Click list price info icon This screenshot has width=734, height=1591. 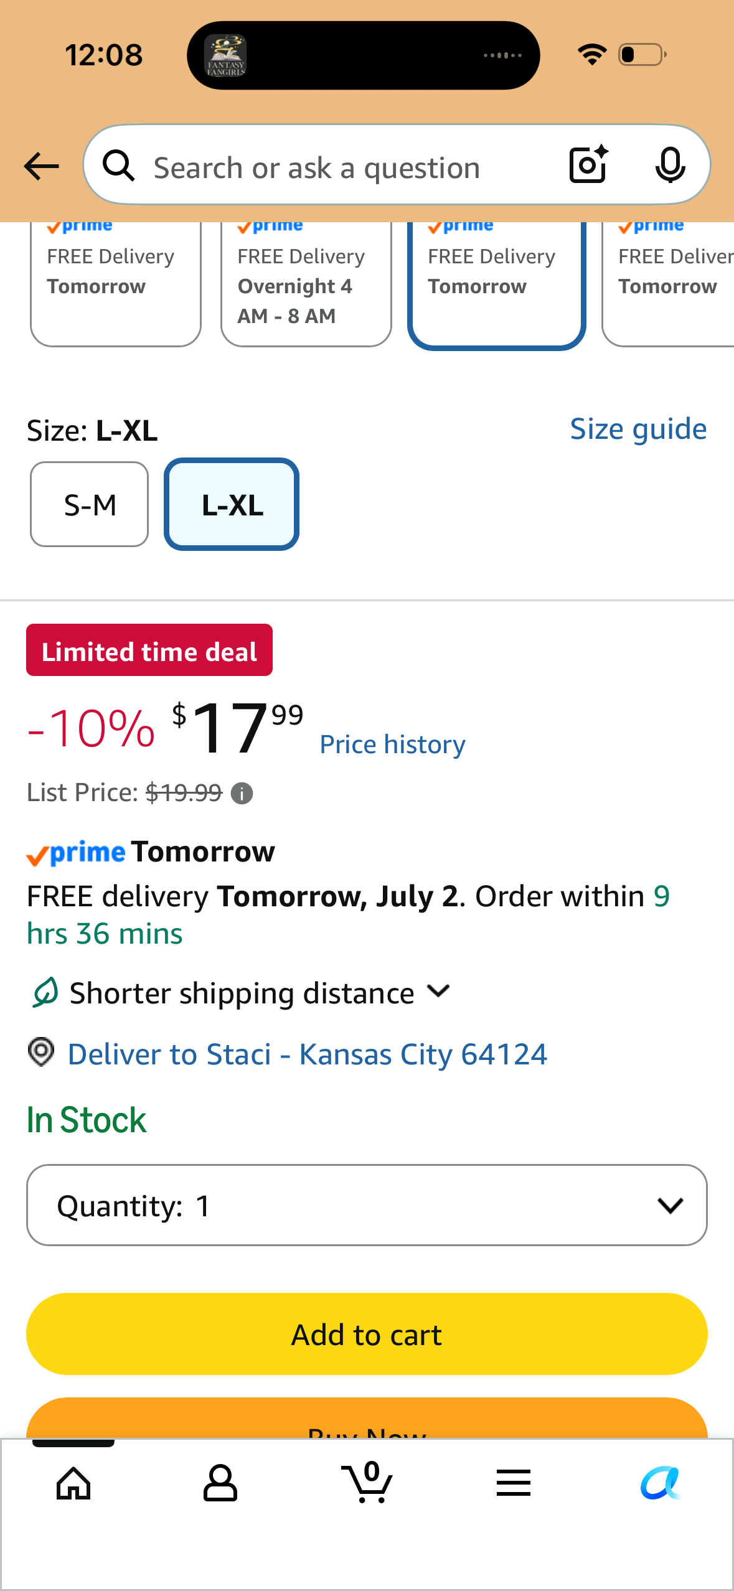click(x=242, y=794)
